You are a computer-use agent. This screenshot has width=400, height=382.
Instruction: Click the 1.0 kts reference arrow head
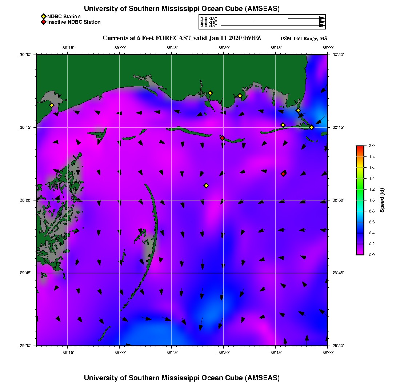coord(322,18)
